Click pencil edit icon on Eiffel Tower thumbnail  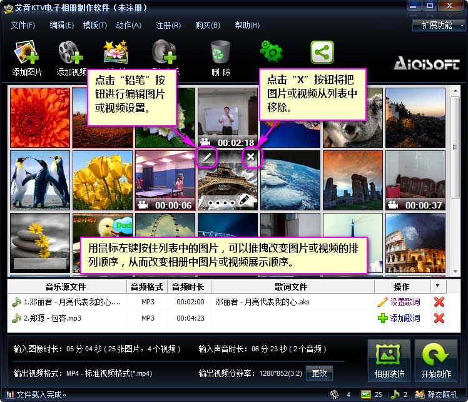click(x=207, y=157)
